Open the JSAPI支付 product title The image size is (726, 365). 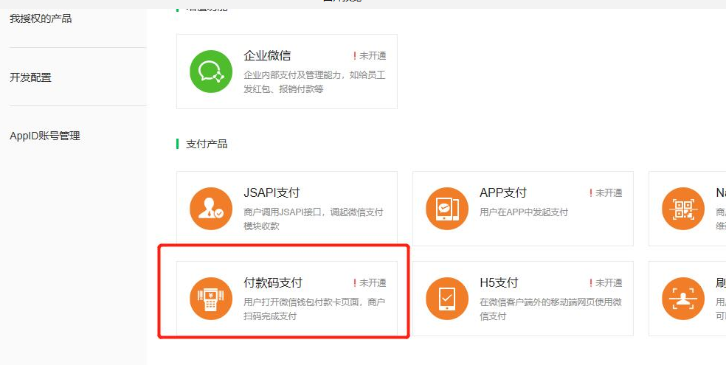click(x=272, y=192)
